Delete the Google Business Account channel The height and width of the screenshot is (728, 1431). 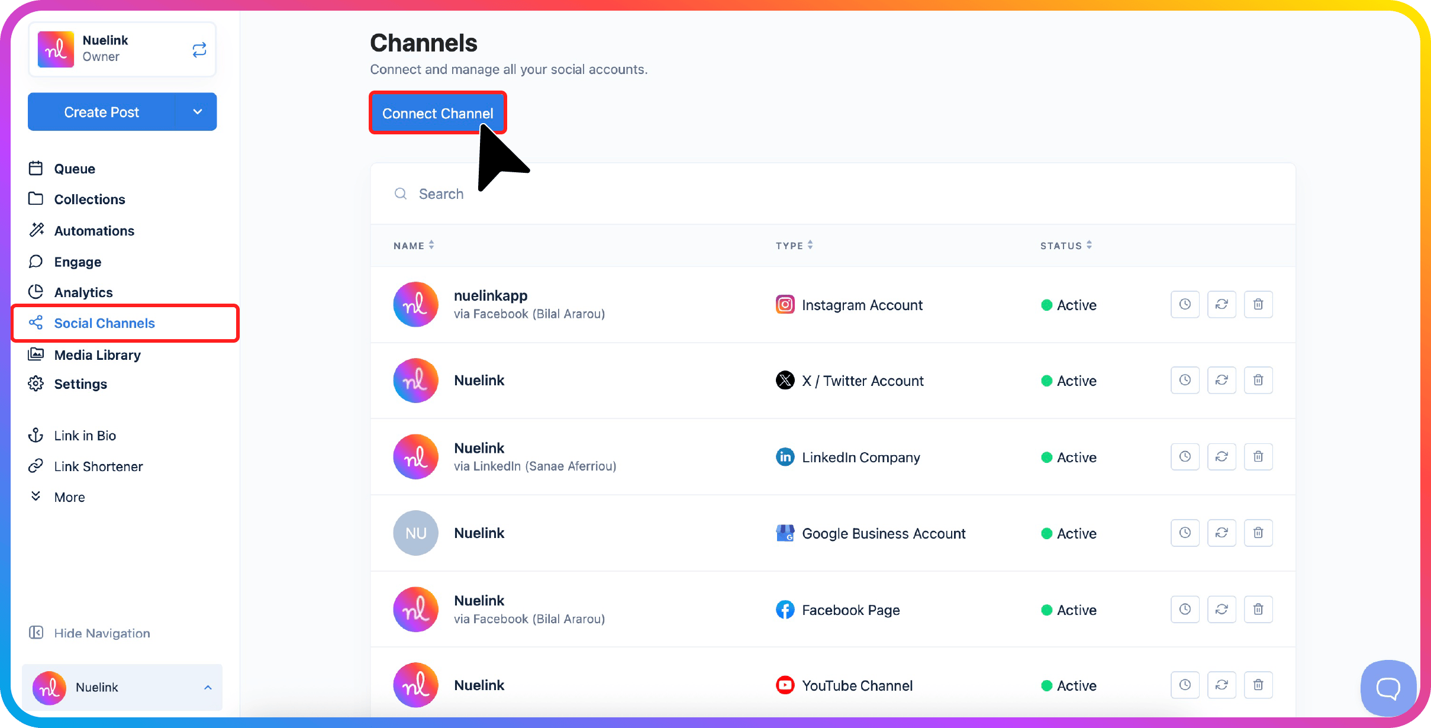point(1258,533)
